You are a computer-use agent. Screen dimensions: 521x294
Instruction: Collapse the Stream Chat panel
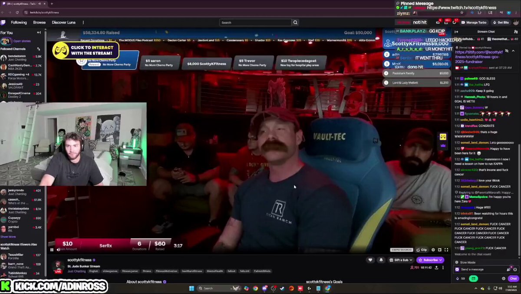456,32
